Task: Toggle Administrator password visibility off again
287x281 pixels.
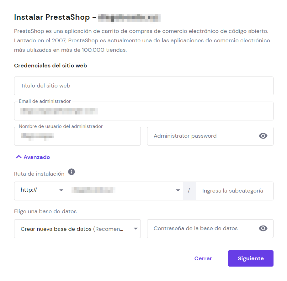Action: point(263,136)
